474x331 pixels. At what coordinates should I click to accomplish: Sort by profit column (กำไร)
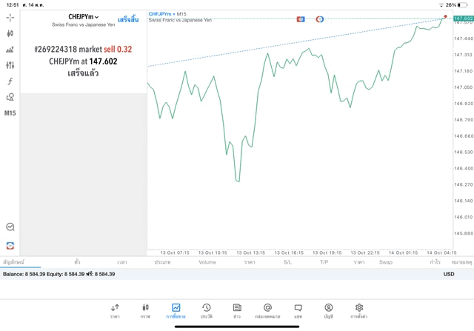435,262
